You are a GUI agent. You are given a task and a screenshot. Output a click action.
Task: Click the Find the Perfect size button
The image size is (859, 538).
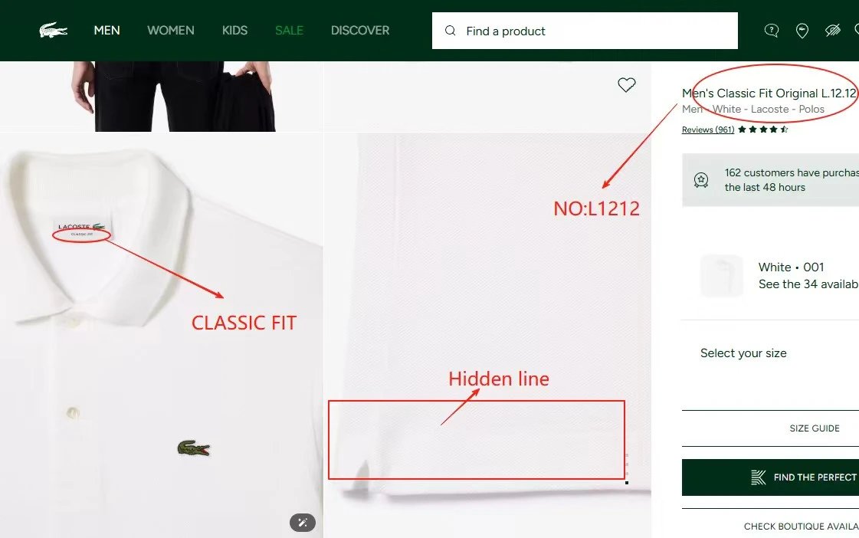click(770, 477)
